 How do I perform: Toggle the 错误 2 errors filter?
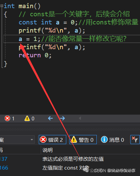(52, 140)
